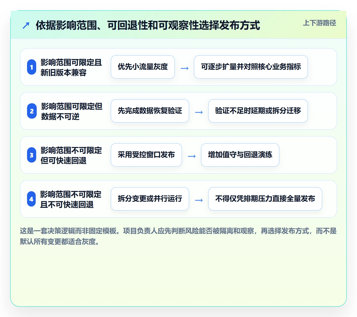This screenshot has width=357, height=317.
Task: Click the diagonal arrow icon beside the title
Action: [x=26, y=25]
